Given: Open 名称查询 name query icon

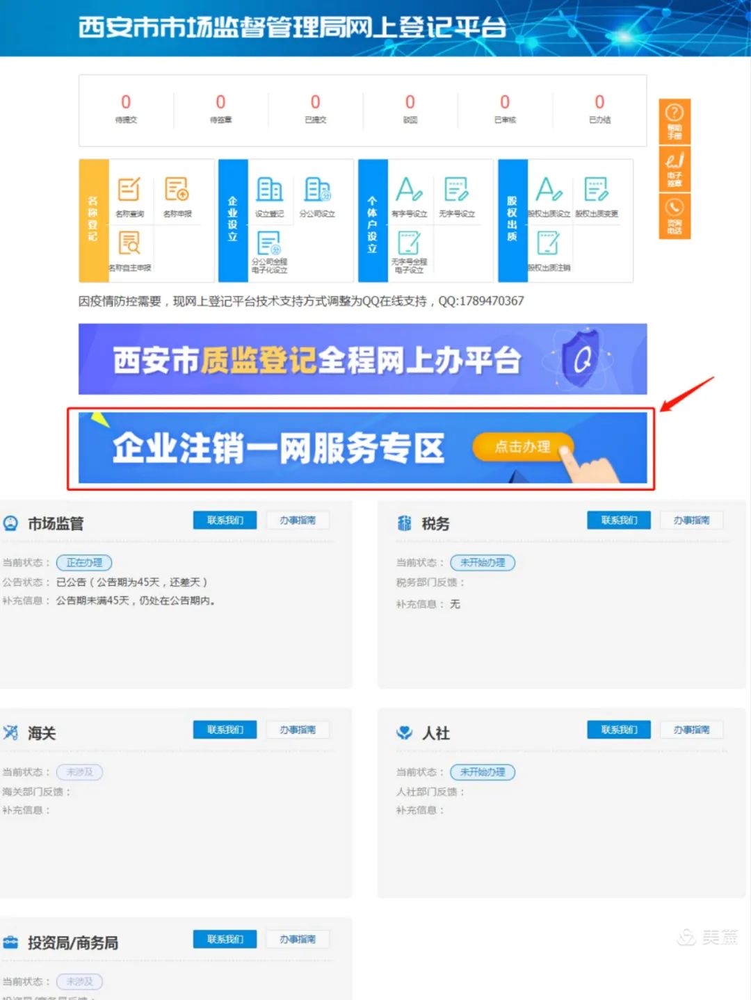Looking at the screenshot, I should coord(129,190).
